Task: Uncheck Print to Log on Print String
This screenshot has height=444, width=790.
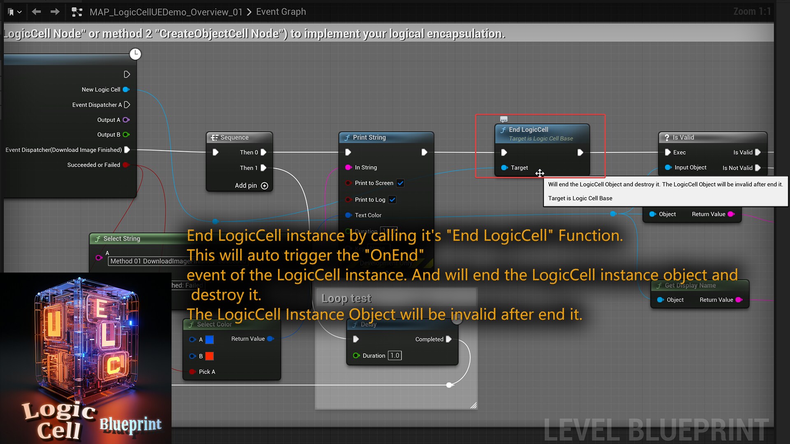Action: (393, 199)
